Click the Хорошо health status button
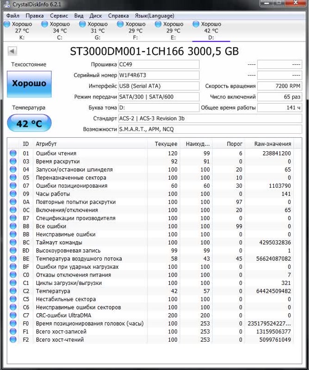This screenshot has width=309, height=370. click(x=29, y=84)
